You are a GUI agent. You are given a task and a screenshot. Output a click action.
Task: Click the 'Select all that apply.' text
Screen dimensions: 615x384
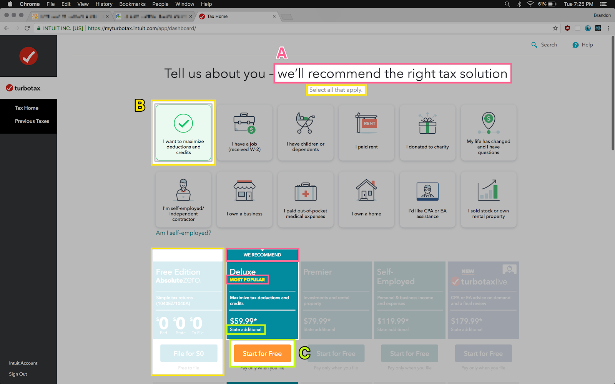336,90
